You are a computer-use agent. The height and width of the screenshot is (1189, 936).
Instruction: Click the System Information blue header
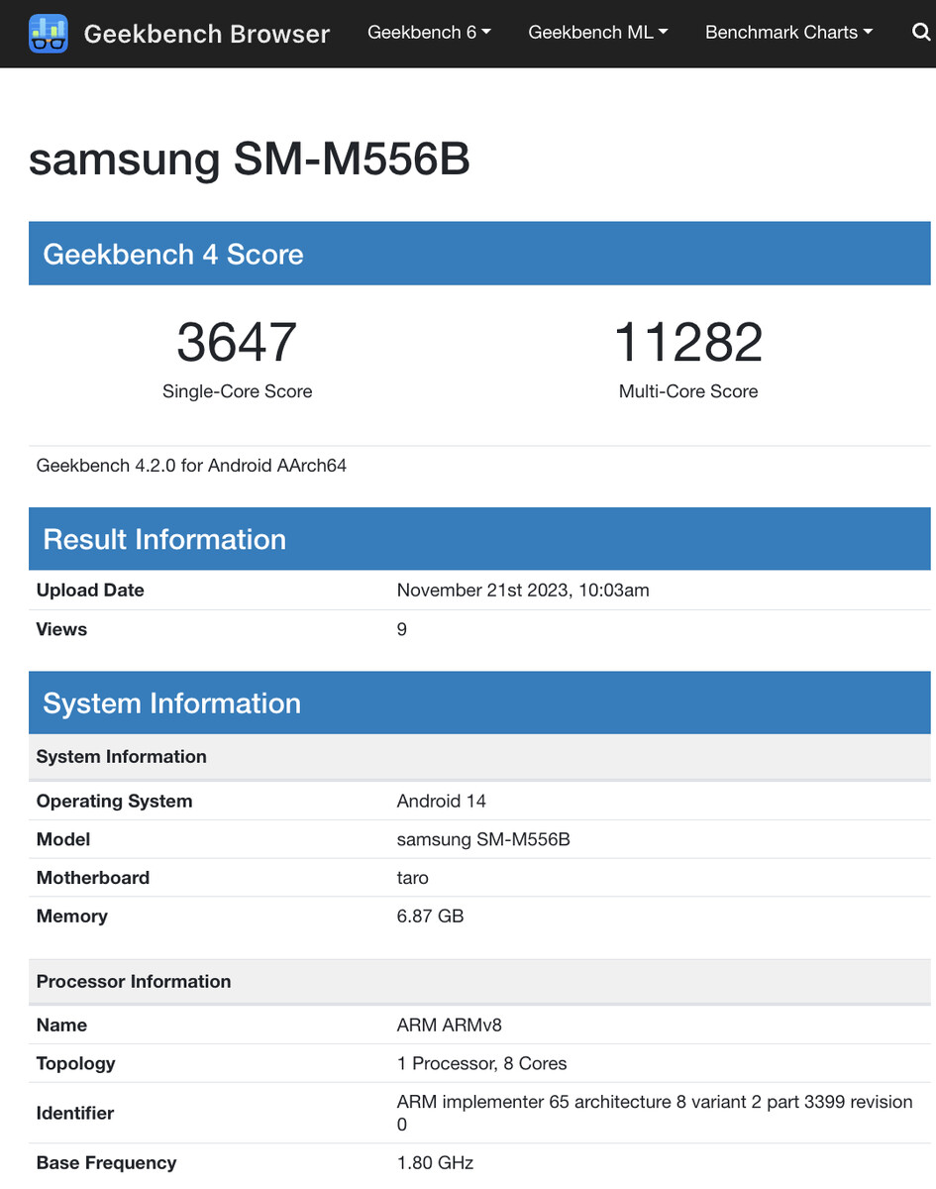[171, 703]
